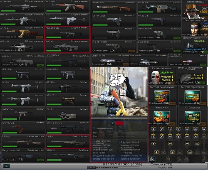The height and width of the screenshot is (170, 208).
Task: Select the SSG-69 sniper rifle
Action: click(x=23, y=142)
